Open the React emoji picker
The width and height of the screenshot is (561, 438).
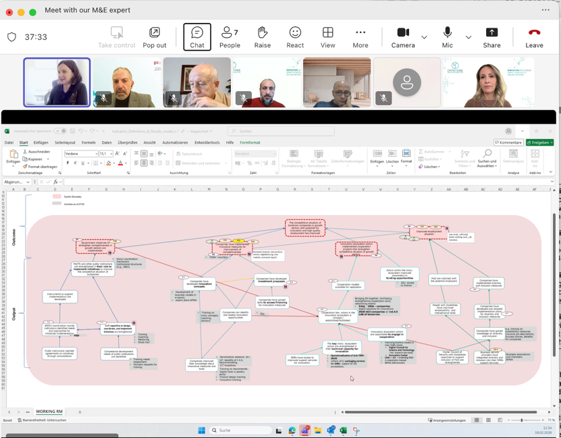click(x=295, y=37)
